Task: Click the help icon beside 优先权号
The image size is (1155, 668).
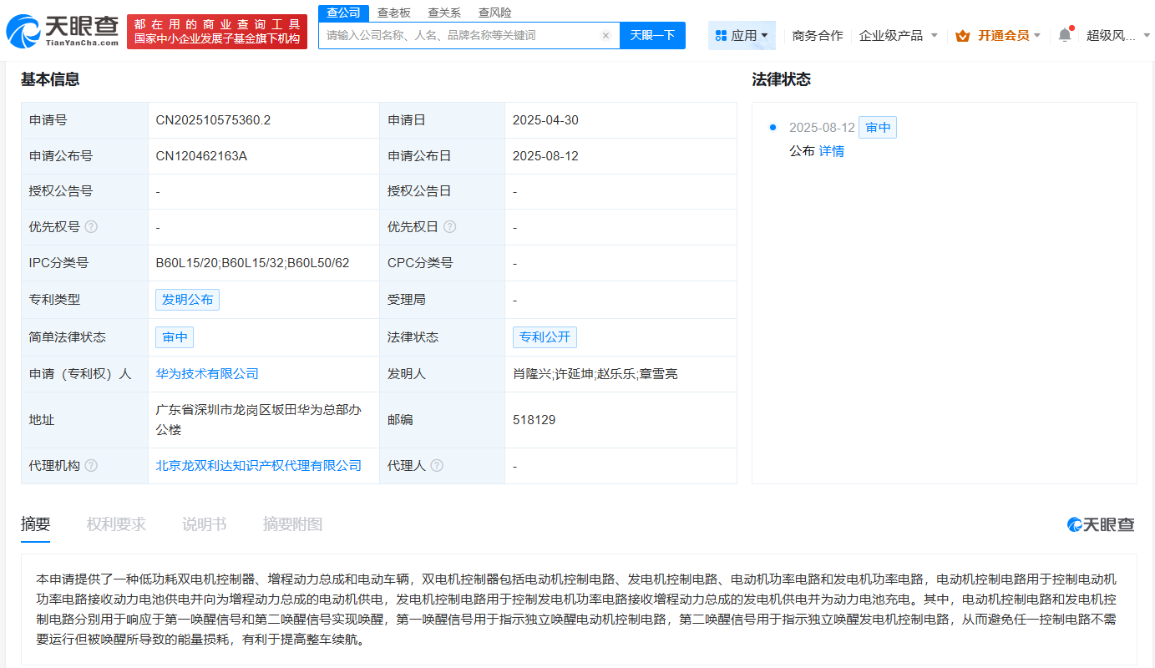Action: click(x=91, y=225)
